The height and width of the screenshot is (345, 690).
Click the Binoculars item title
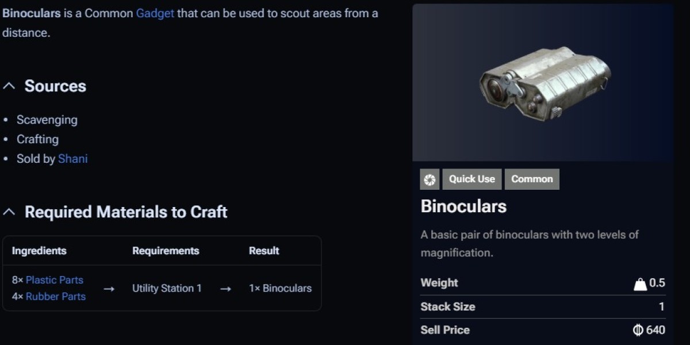point(463,206)
